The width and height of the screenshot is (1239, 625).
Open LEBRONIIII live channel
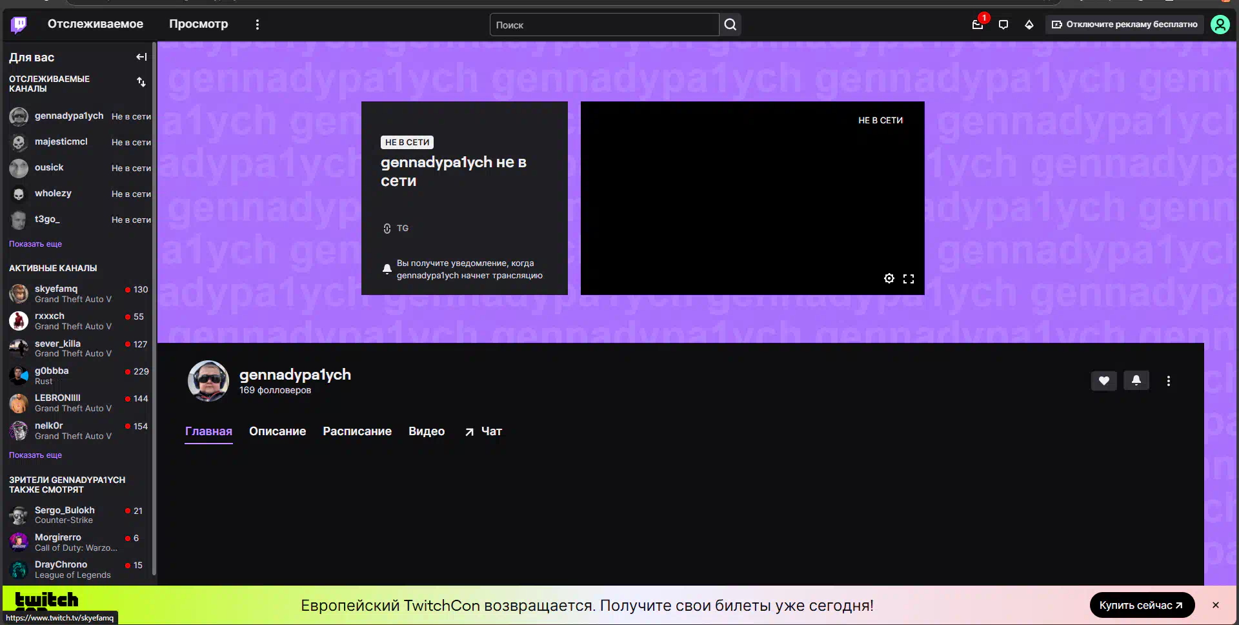coord(79,403)
